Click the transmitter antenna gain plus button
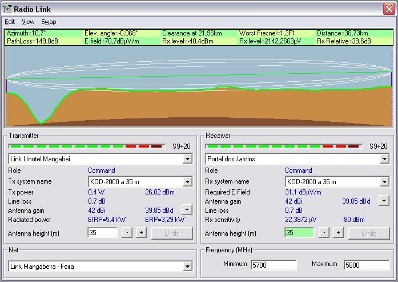398x282 pixels. pos(187,210)
